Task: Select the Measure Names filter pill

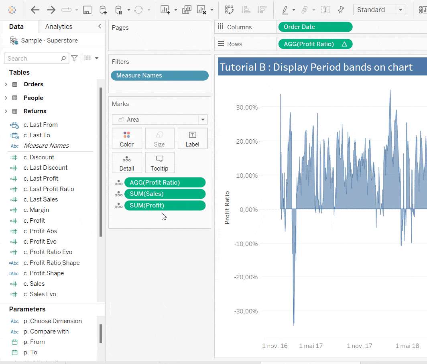Action: click(x=160, y=75)
